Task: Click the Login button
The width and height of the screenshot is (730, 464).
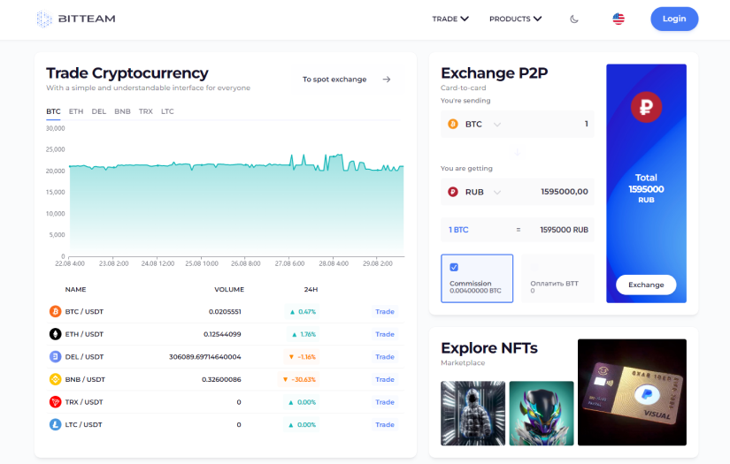Action: click(x=674, y=19)
